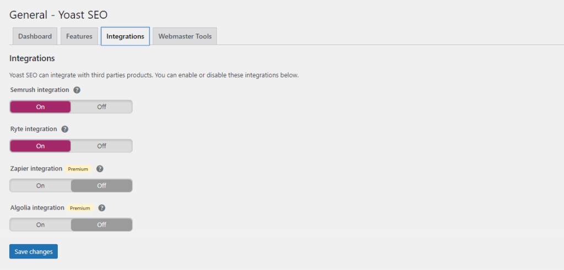Select the Integrations tab
This screenshot has height=270, width=564.
[x=125, y=36]
